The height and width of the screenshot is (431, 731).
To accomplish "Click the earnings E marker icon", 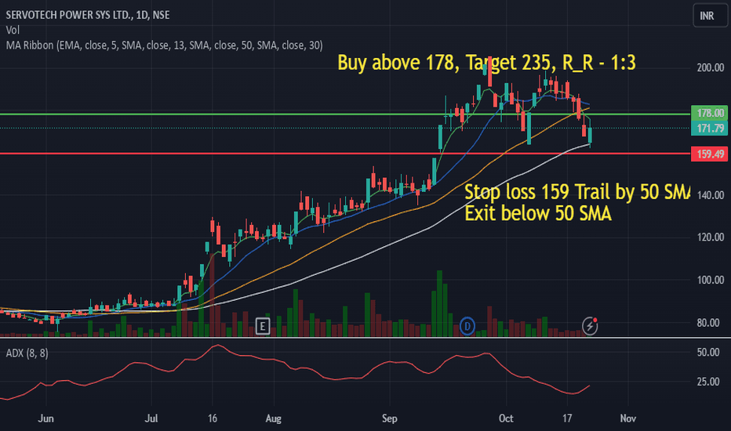I will [263, 326].
